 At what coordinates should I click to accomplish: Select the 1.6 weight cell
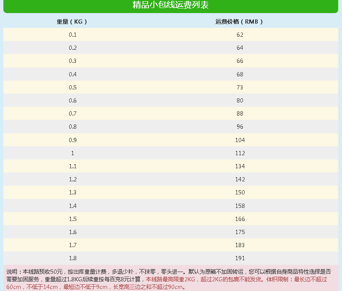[x=73, y=232]
